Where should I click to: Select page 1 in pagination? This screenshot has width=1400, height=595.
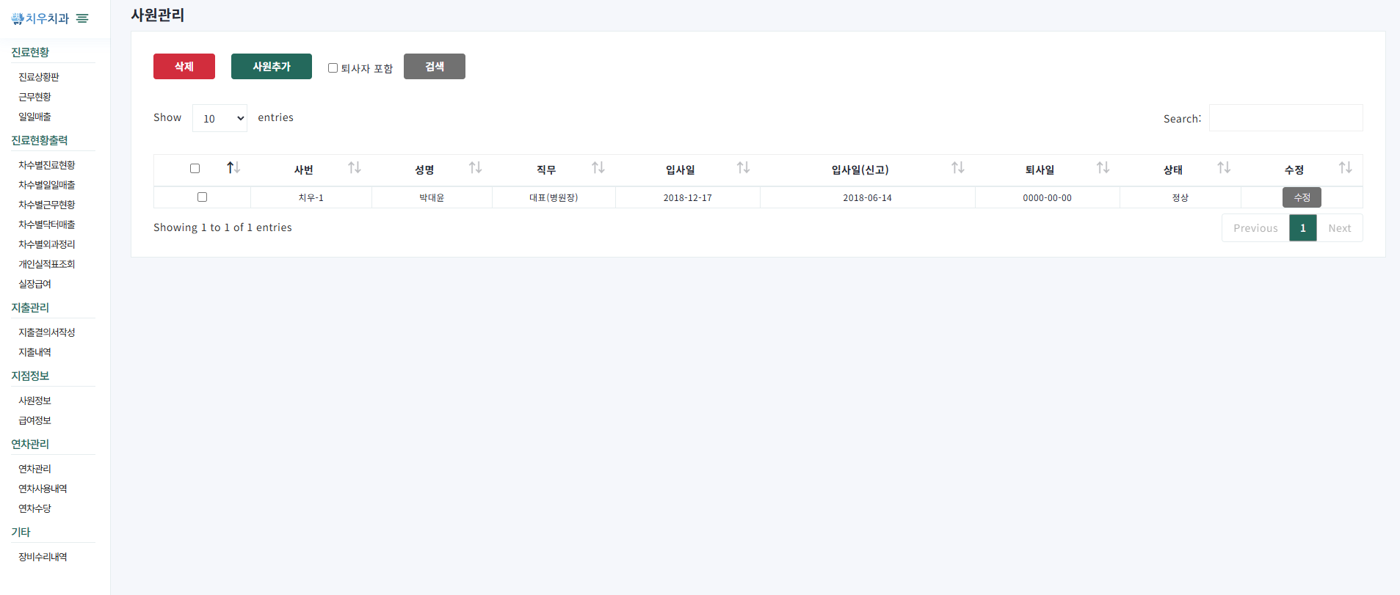point(1303,228)
